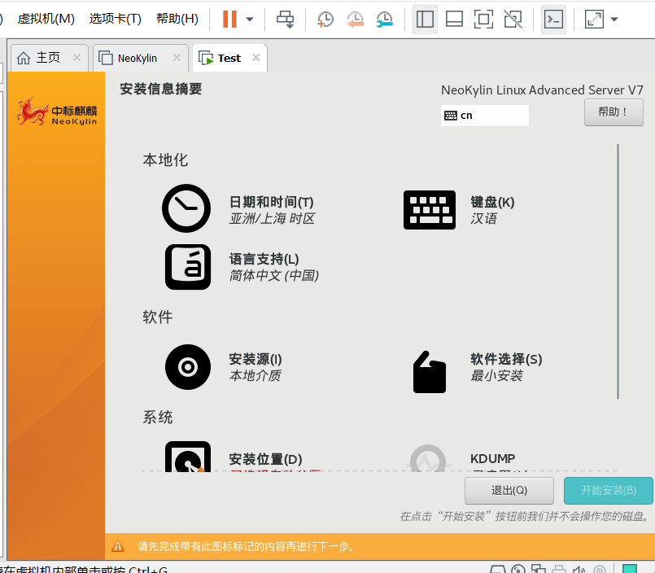The height and width of the screenshot is (573, 655).
Task: Open the 虚拟机(M) menu
Action: pyautogui.click(x=45, y=18)
